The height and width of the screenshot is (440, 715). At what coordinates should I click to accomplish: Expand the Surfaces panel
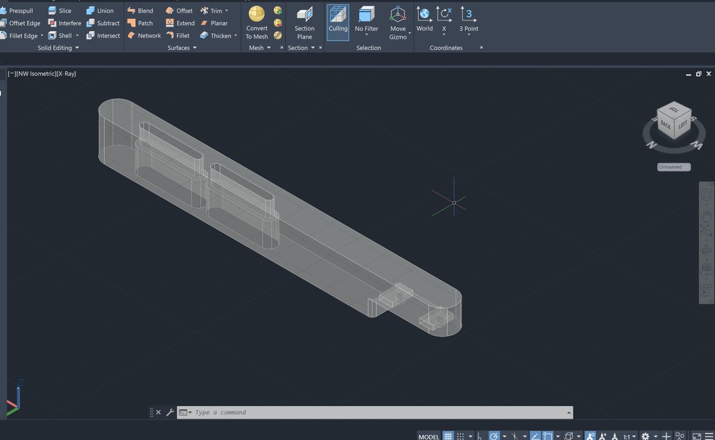click(x=182, y=48)
